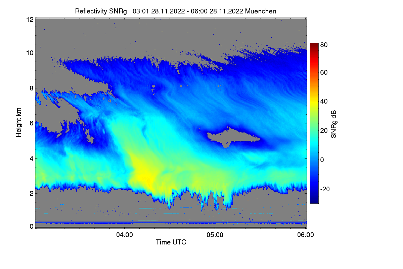Screen dimensions: 403x269
Task: Click the height tick label 8
Action: coord(32,88)
